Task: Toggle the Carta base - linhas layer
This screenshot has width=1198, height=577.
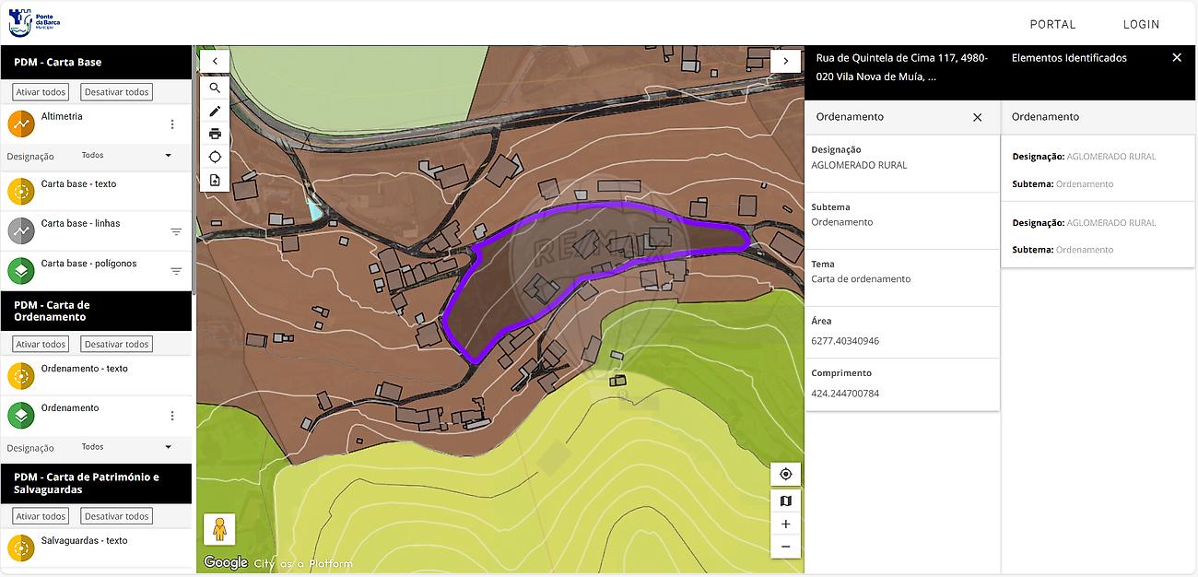Action: pos(21,230)
